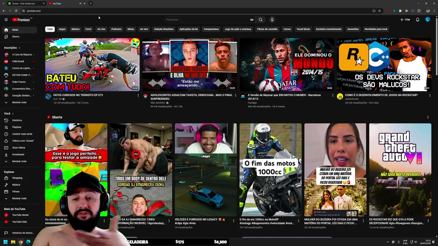Image resolution: width=438 pixels, height=246 pixels.
Task: Open Shorts in the sidebar
Action: tap(20, 37)
